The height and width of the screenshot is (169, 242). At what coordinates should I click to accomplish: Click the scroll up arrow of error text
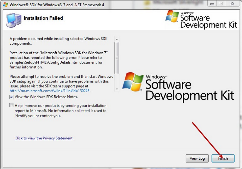tap(117, 39)
